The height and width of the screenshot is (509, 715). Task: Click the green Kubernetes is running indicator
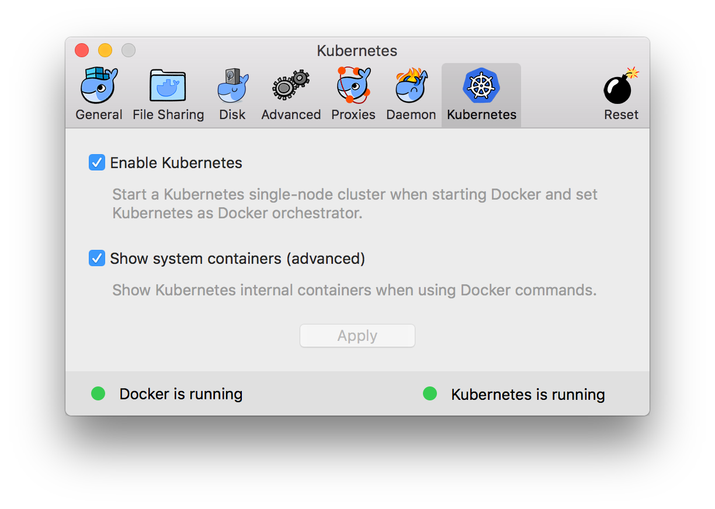pyautogui.click(x=430, y=394)
